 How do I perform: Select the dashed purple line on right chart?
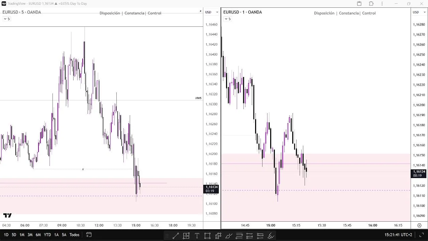[316, 190]
